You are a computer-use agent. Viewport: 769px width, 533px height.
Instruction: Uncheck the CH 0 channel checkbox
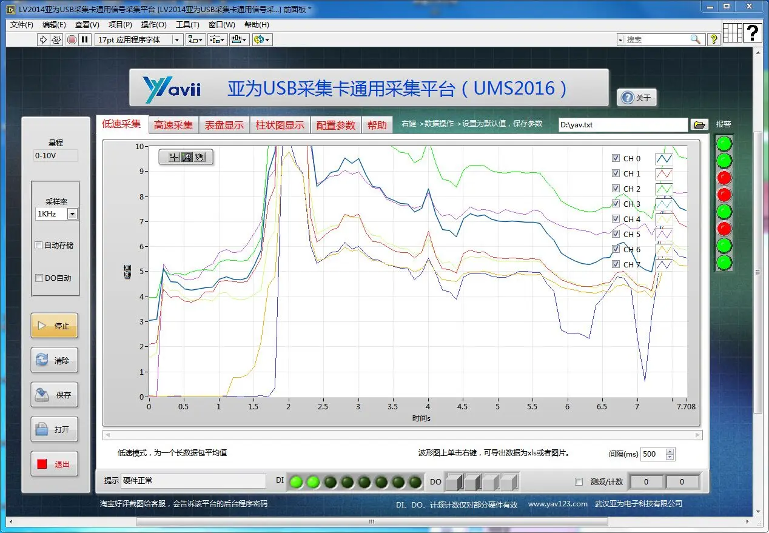click(x=616, y=158)
